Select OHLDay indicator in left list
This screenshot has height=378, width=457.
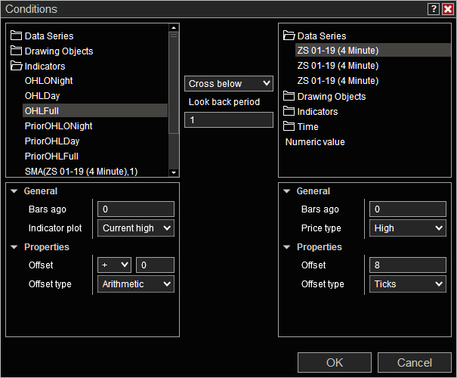[42, 96]
